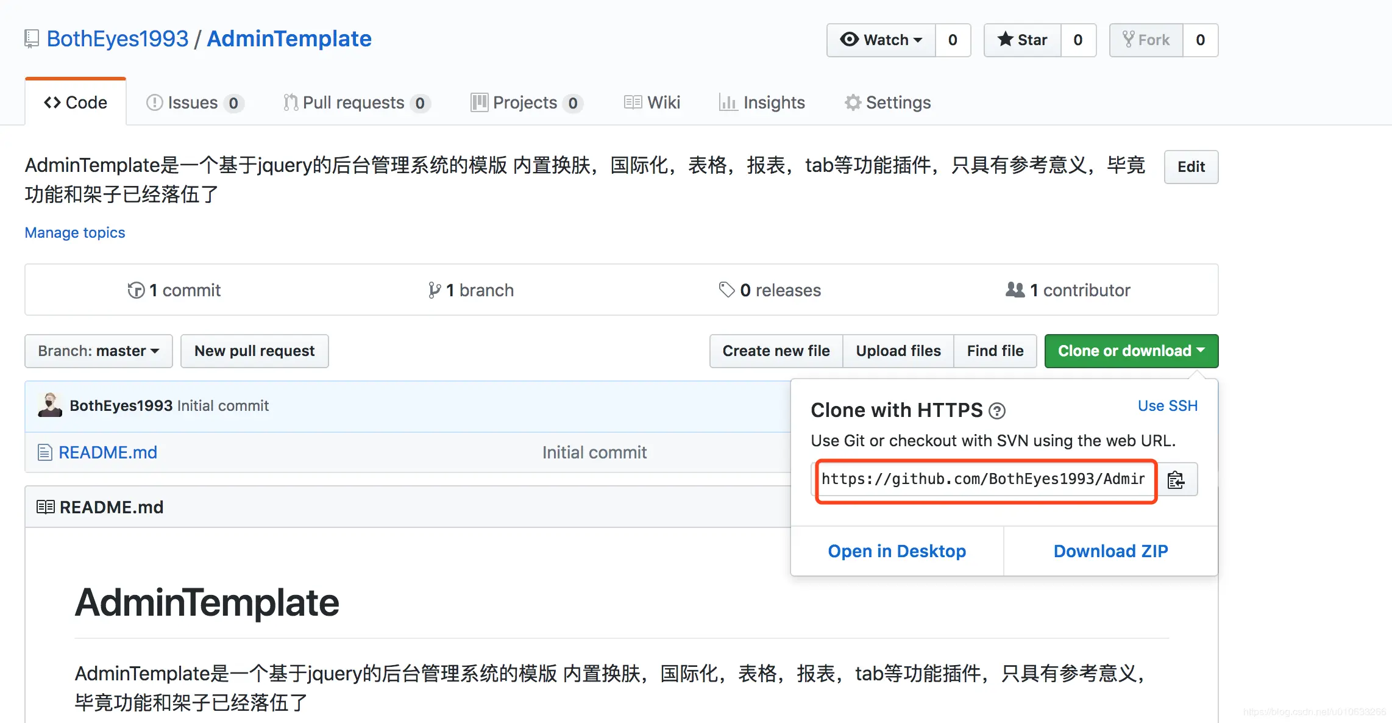Expand the Branch: master selector
The width and height of the screenshot is (1392, 723).
tap(99, 351)
